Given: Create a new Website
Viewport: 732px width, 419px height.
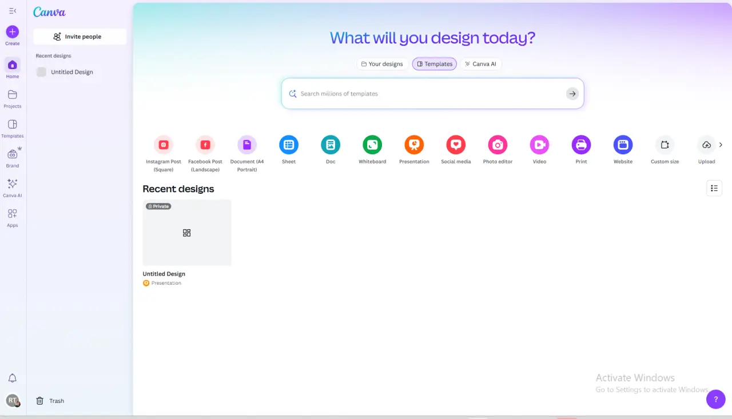Looking at the screenshot, I should point(623,149).
